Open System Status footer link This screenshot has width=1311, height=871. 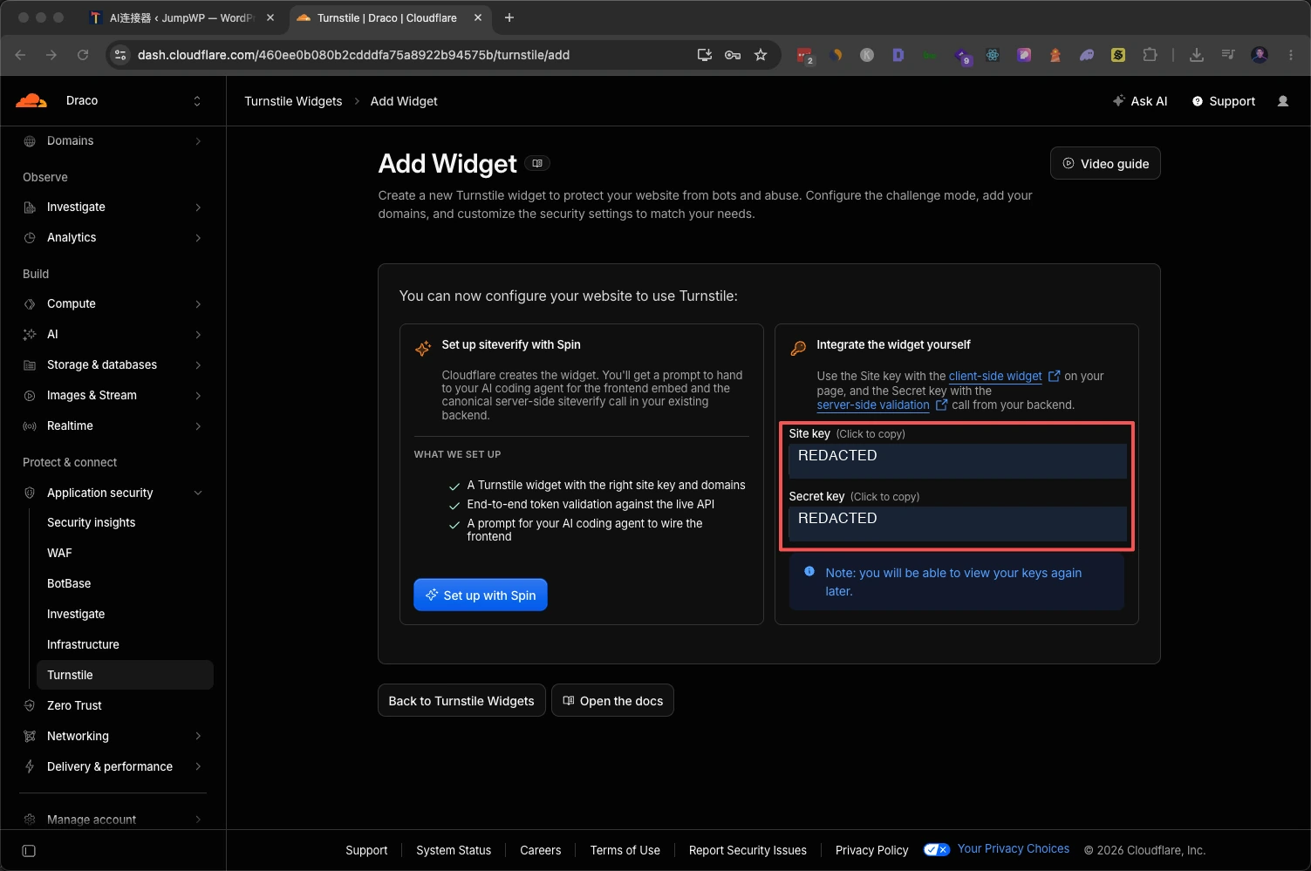[454, 850]
